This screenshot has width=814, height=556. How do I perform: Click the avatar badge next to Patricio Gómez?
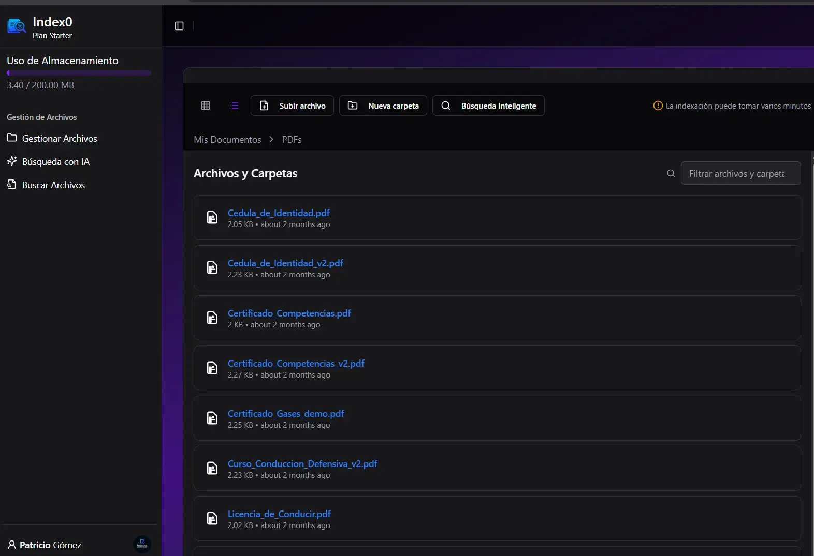[142, 544]
